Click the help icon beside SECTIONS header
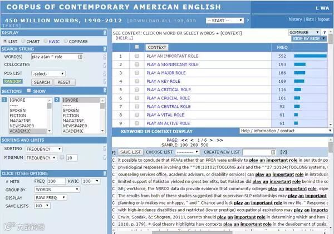The image size is (334, 234). click(x=105, y=91)
